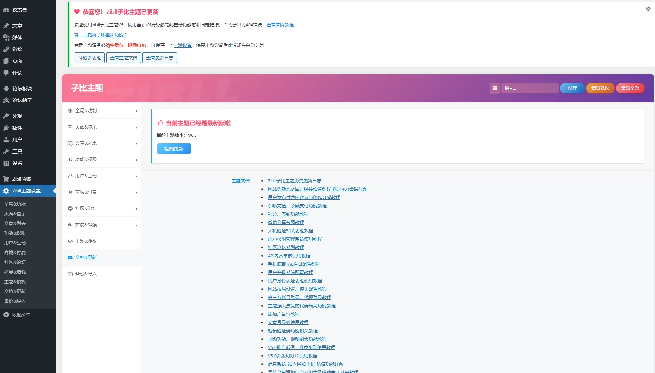Expand the 扩展&增强 section chevron
Image resolution: width=655 pixels, height=373 pixels.
[x=136, y=225]
